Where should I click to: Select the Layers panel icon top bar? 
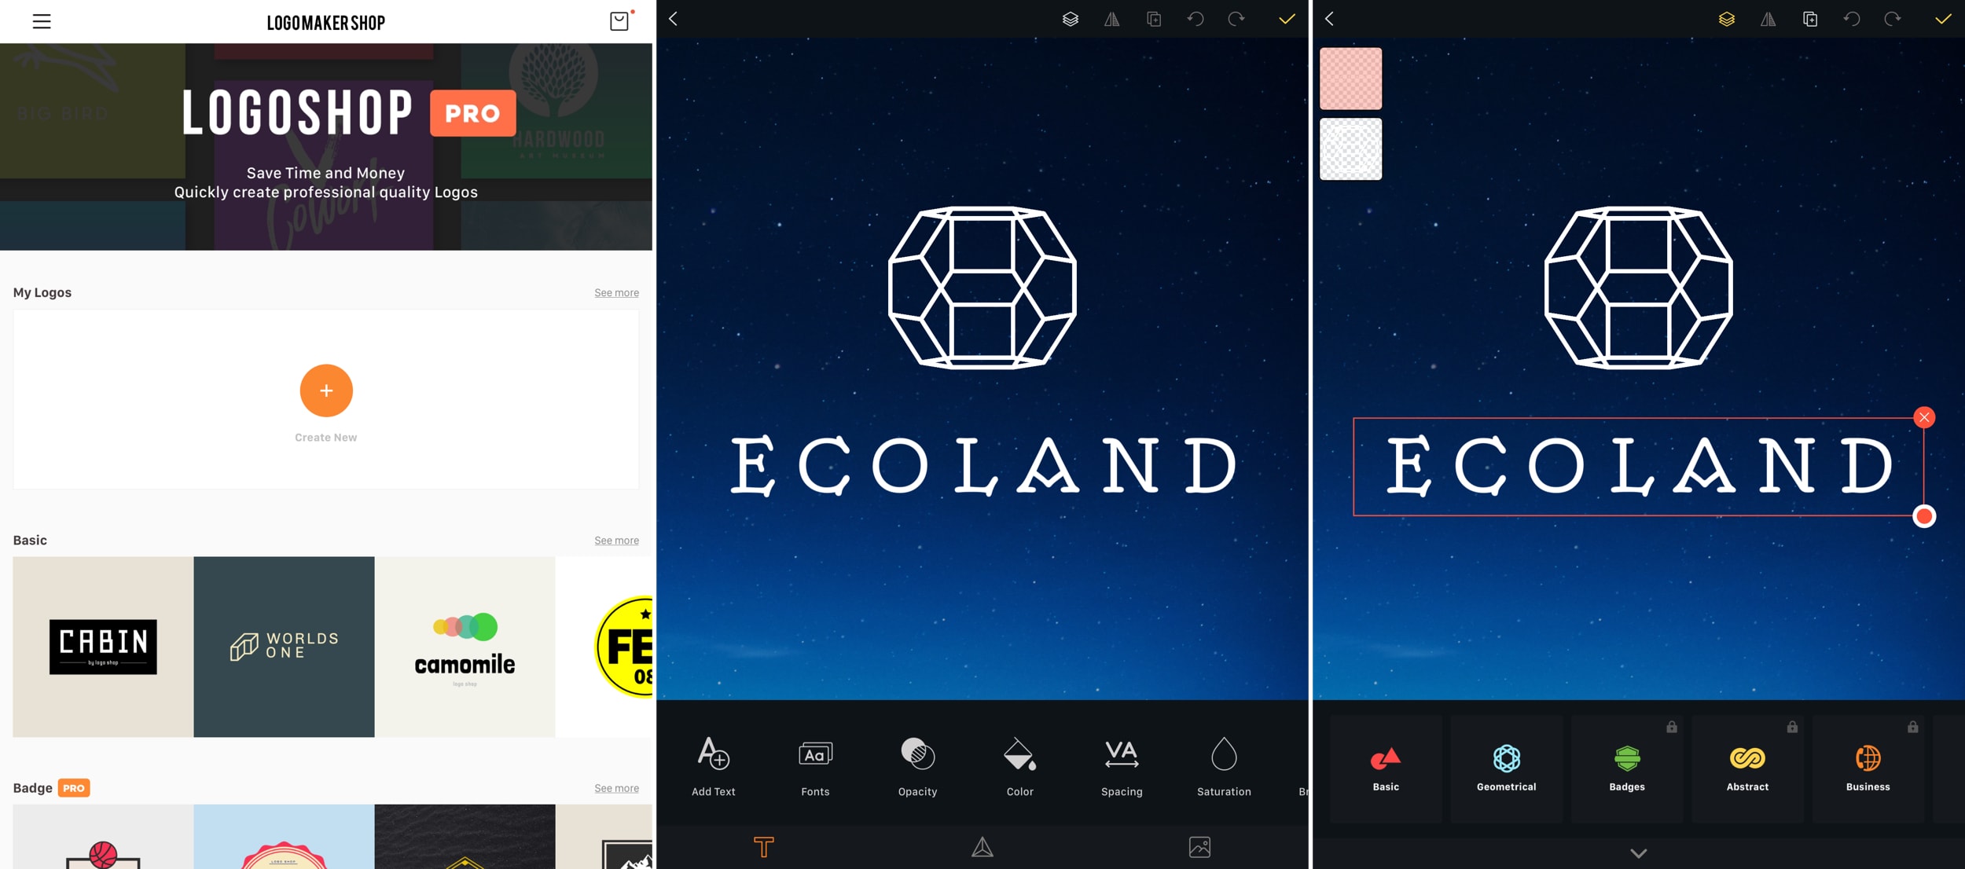click(x=1071, y=20)
